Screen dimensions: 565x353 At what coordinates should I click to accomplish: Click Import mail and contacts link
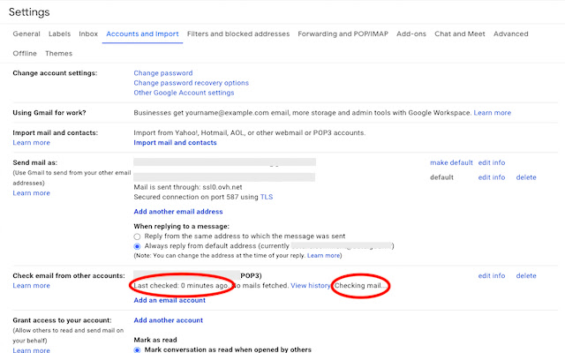175,142
